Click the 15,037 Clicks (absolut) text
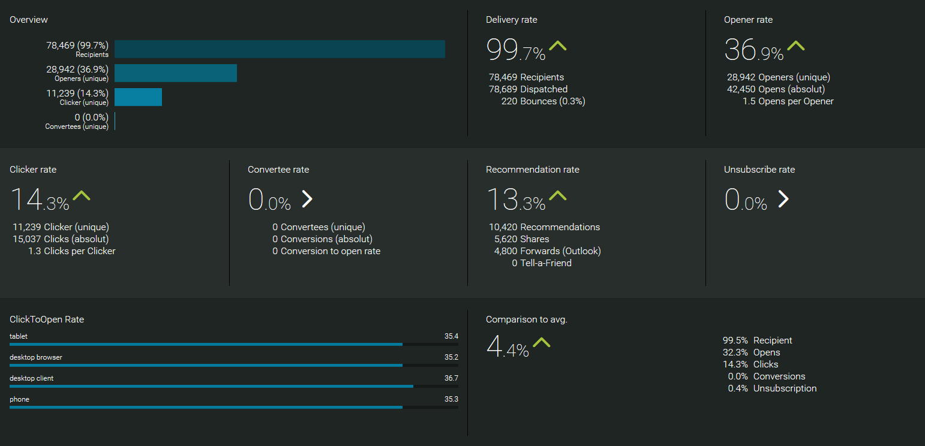The image size is (925, 446). pyautogui.click(x=61, y=239)
